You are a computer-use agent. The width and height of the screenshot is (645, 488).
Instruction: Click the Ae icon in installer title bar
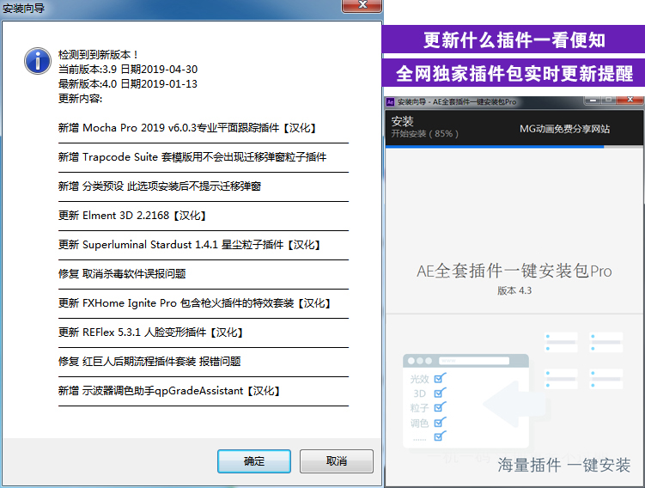[391, 101]
